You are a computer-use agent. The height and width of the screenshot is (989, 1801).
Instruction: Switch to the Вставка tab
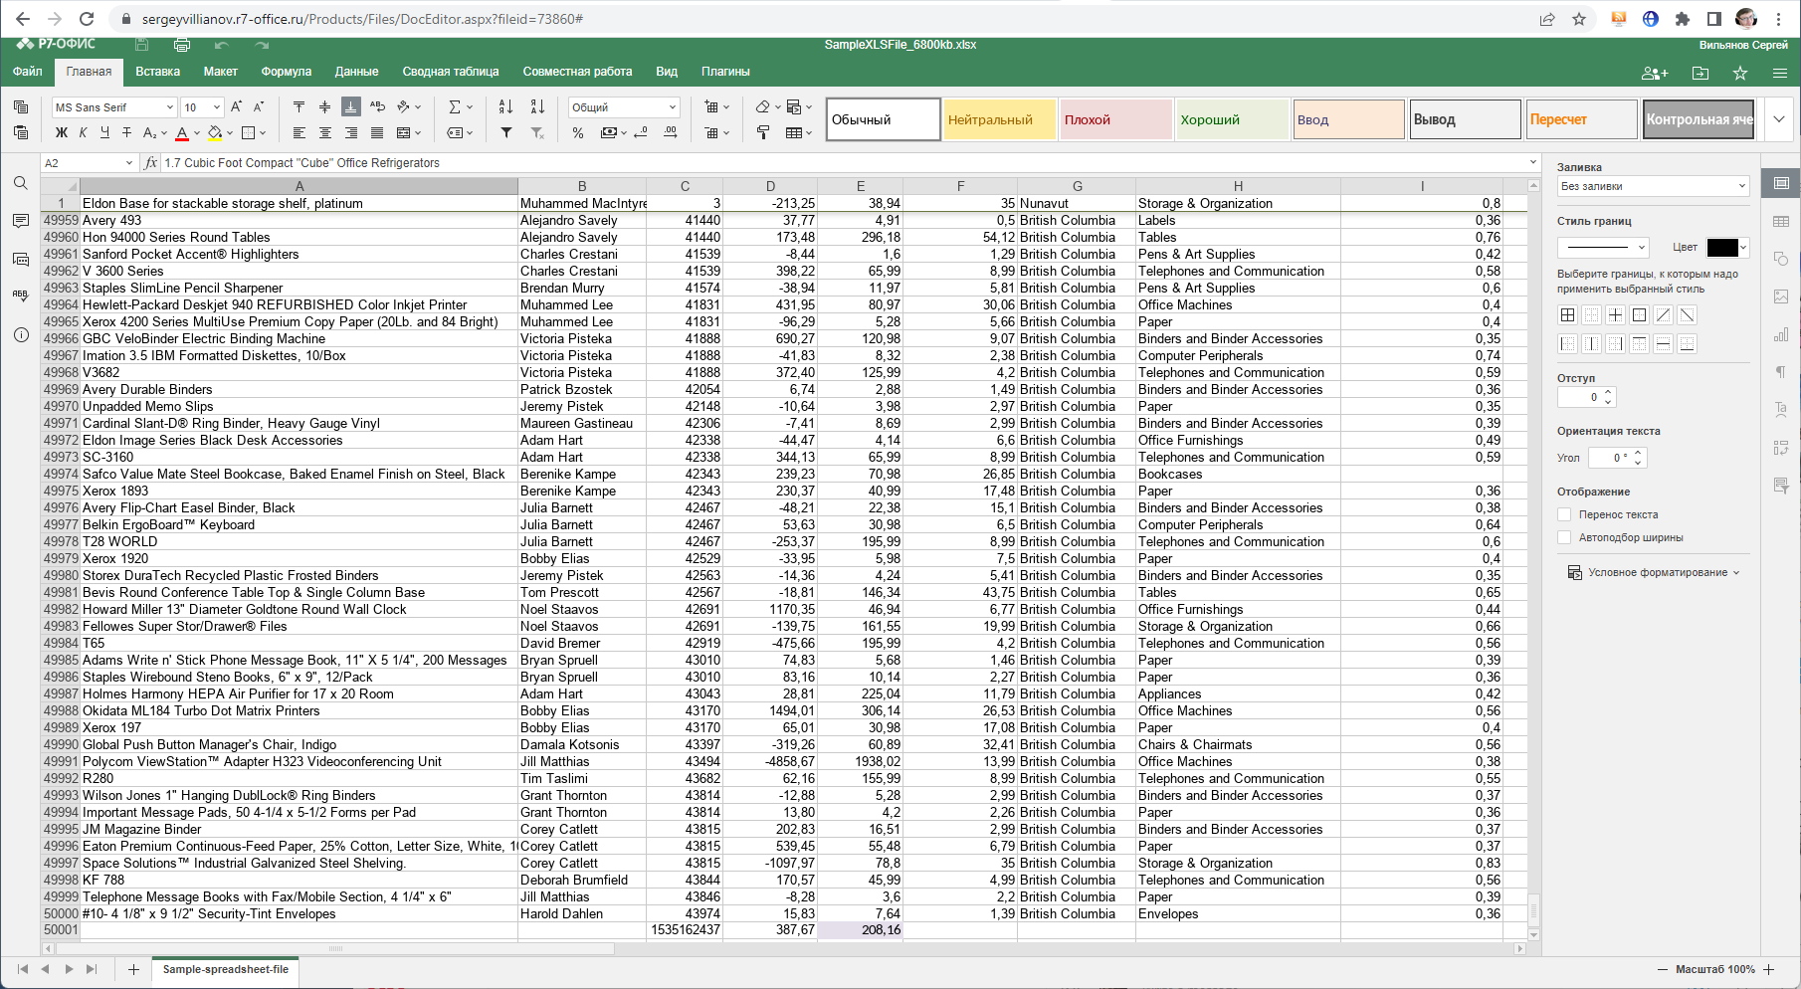tap(157, 72)
